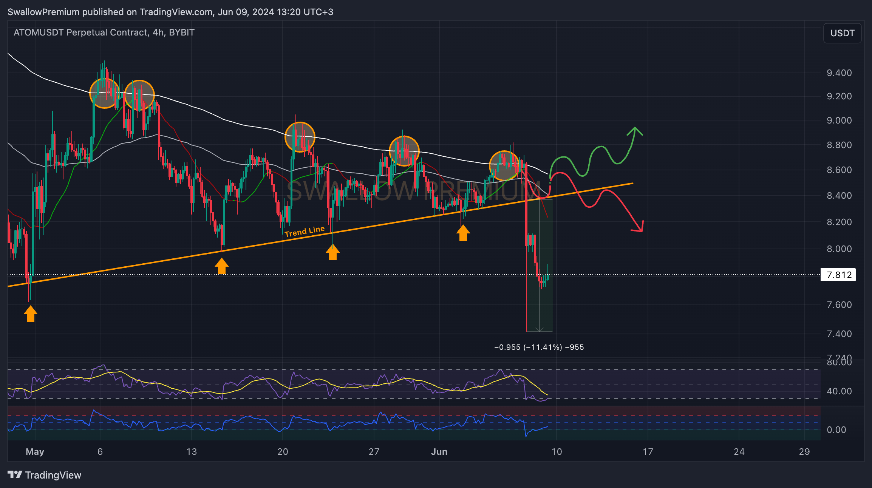Click the 'Trend Line' label on chart
This screenshot has width=872, height=488.
click(305, 231)
